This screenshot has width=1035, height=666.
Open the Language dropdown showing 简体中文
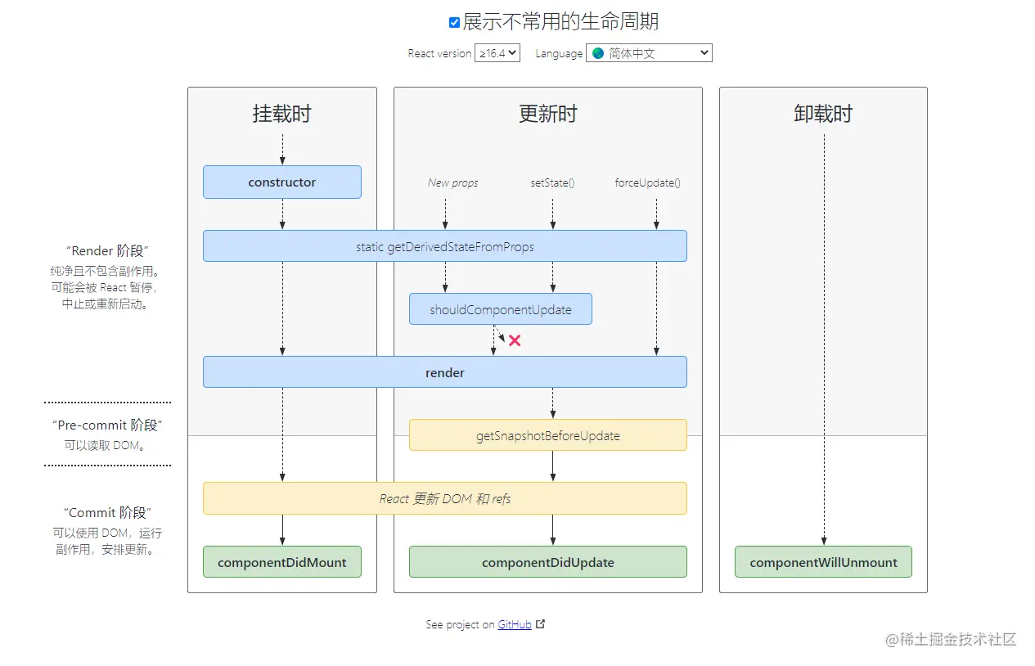[x=649, y=53]
